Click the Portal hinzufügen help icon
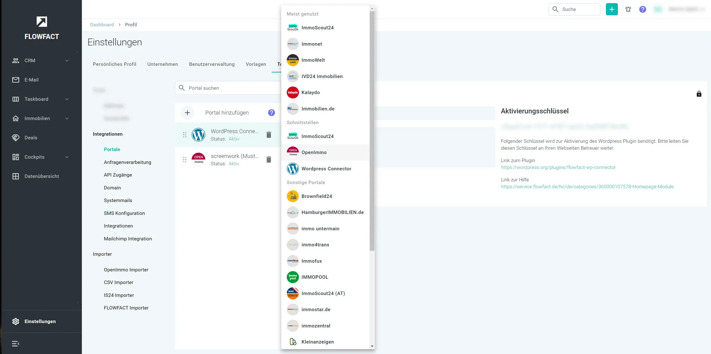The width and height of the screenshot is (711, 354). point(271,113)
